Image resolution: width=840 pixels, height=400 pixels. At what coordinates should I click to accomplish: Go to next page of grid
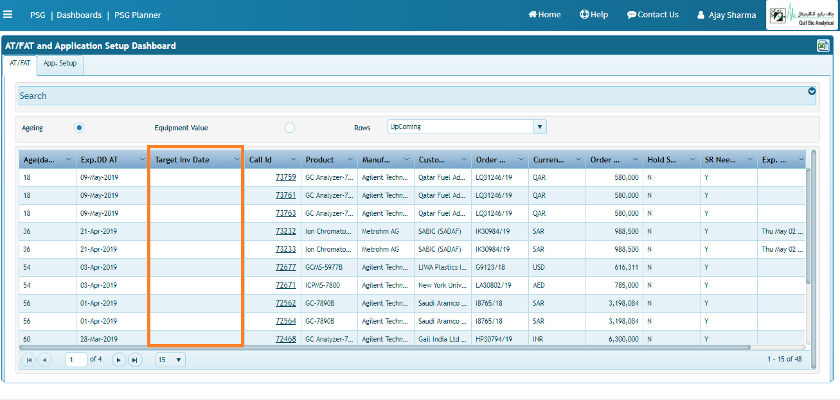point(119,360)
